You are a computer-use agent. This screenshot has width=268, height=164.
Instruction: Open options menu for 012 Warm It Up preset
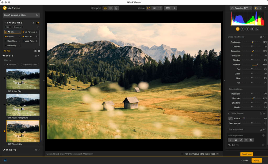point(38,144)
